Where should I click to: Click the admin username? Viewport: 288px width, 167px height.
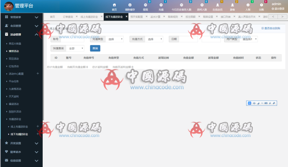point(276,4)
